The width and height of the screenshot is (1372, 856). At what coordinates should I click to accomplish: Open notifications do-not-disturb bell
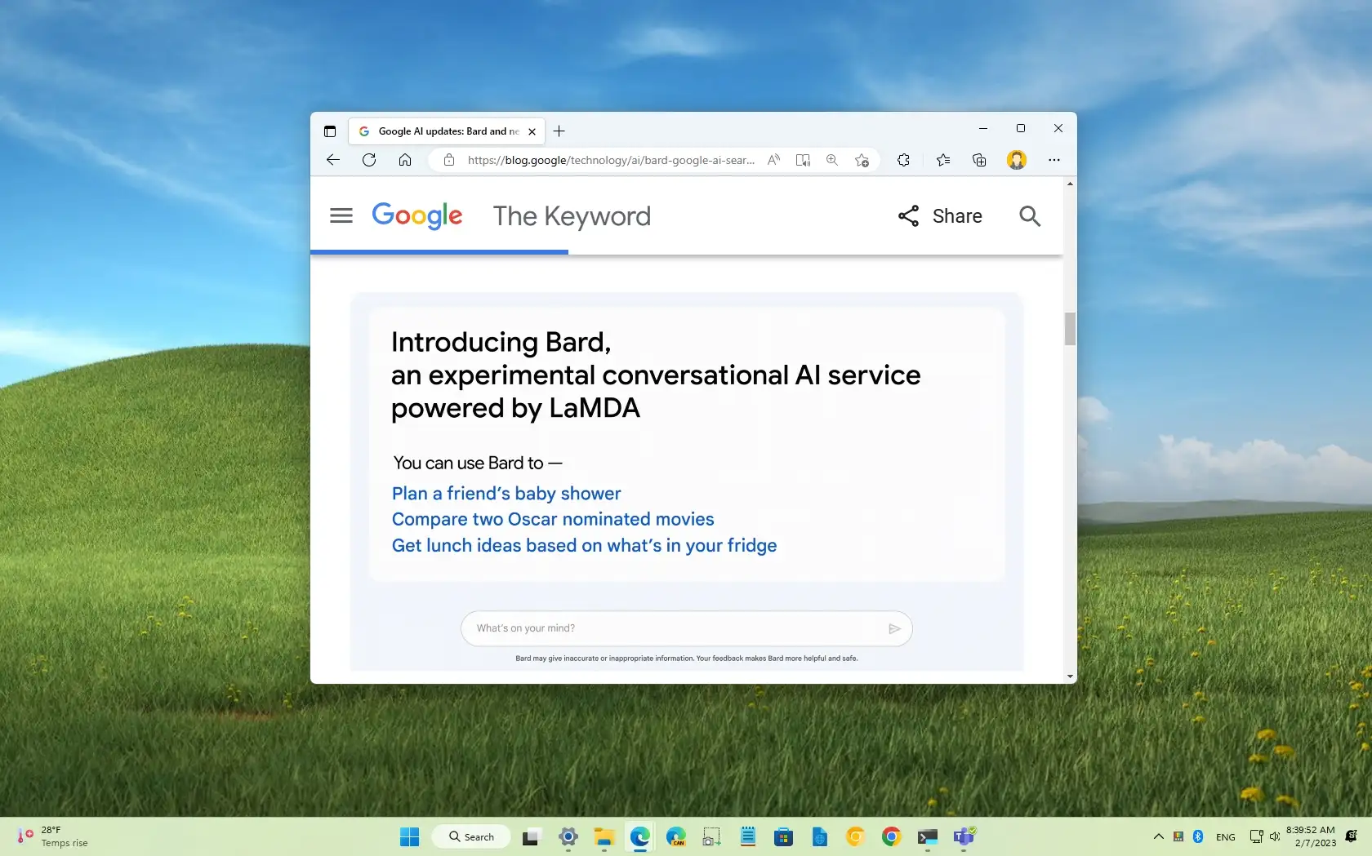click(1351, 836)
